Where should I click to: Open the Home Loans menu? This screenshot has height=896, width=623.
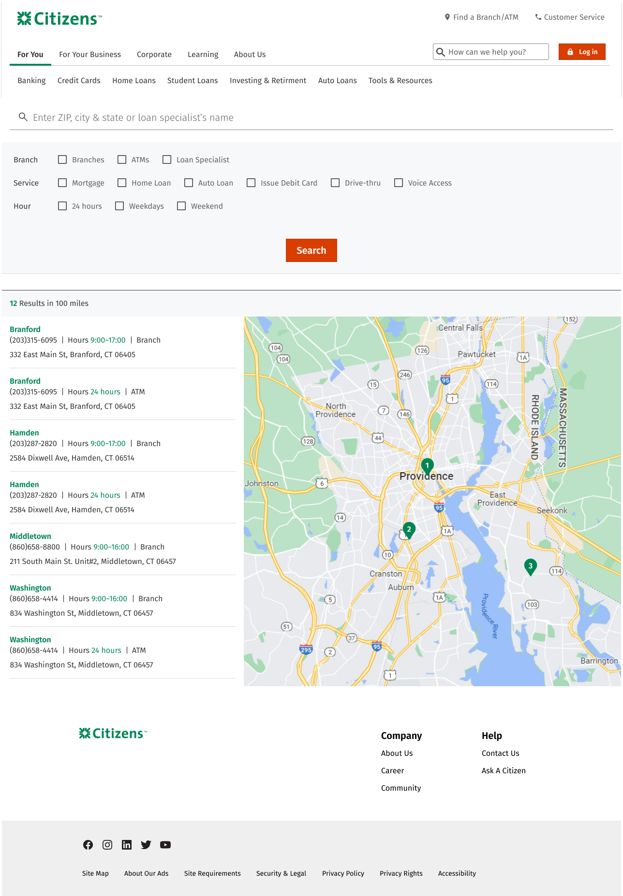pyautogui.click(x=133, y=81)
